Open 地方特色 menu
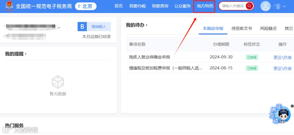 205,6
